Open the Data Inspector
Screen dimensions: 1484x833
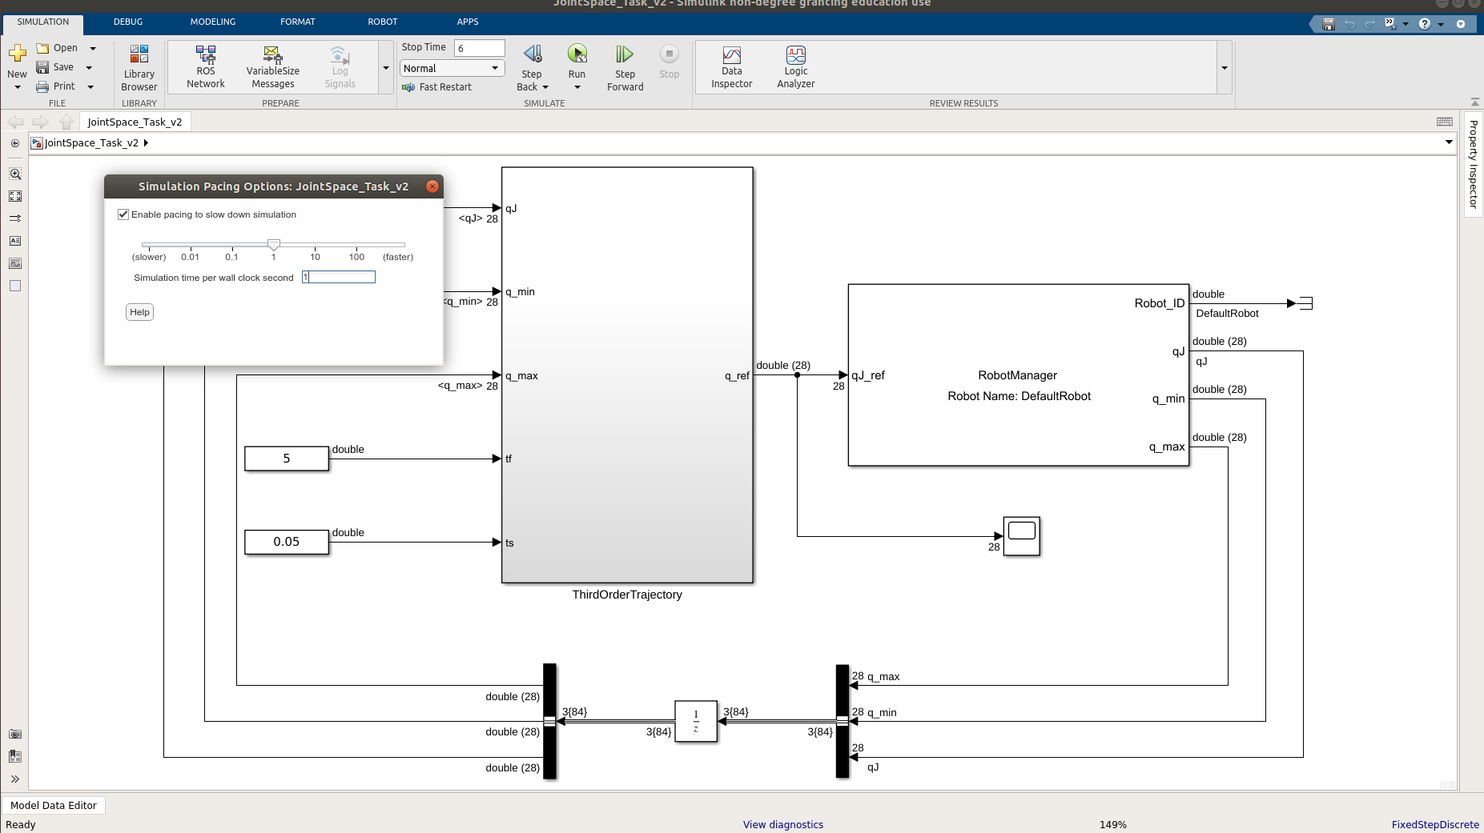732,67
